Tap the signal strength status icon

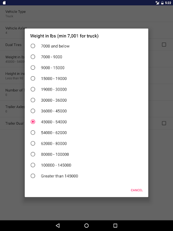[157, 3]
